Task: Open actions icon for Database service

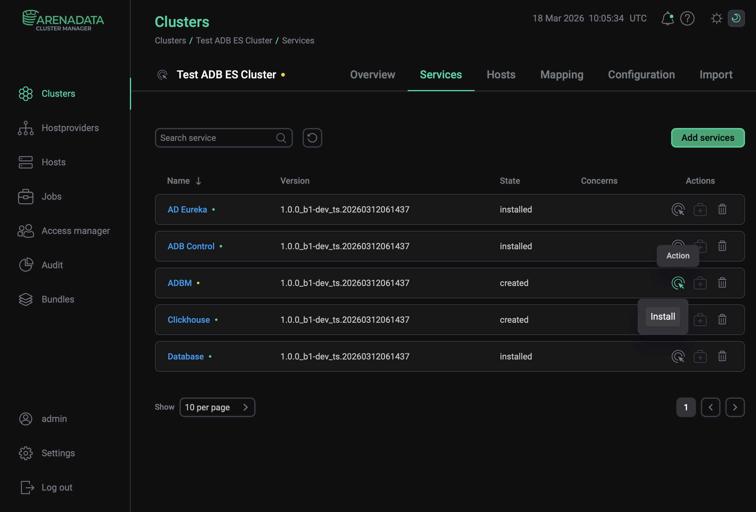Action: click(678, 356)
